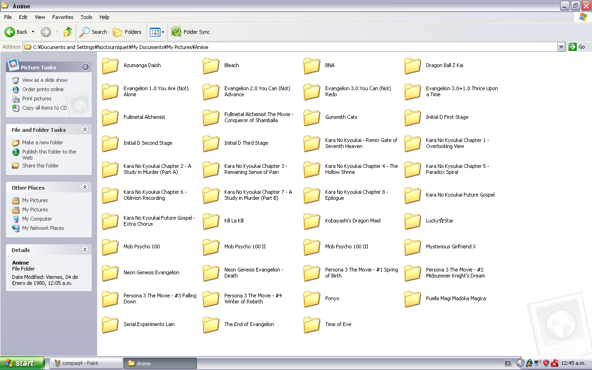Expand hidden tray icons arrow
This screenshot has height=370, width=592.
click(x=520, y=363)
